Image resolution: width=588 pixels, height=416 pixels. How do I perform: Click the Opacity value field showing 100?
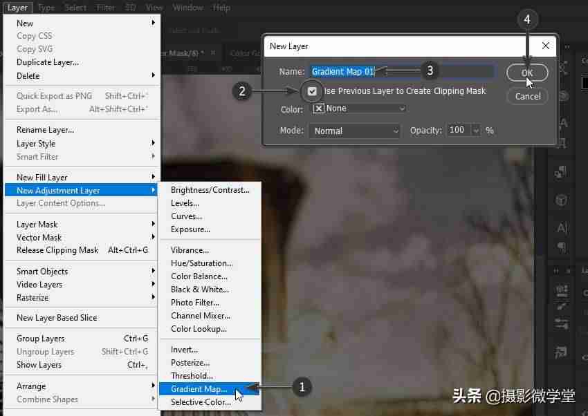tap(459, 131)
